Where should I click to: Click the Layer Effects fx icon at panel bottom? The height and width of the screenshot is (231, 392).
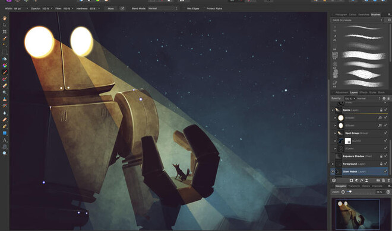pos(362,180)
